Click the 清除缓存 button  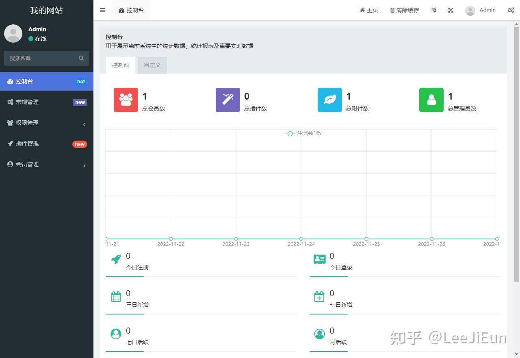(404, 10)
